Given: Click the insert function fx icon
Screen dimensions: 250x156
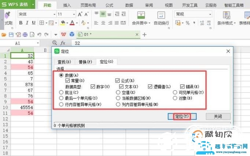Looking at the screenshot, I should (63, 43).
